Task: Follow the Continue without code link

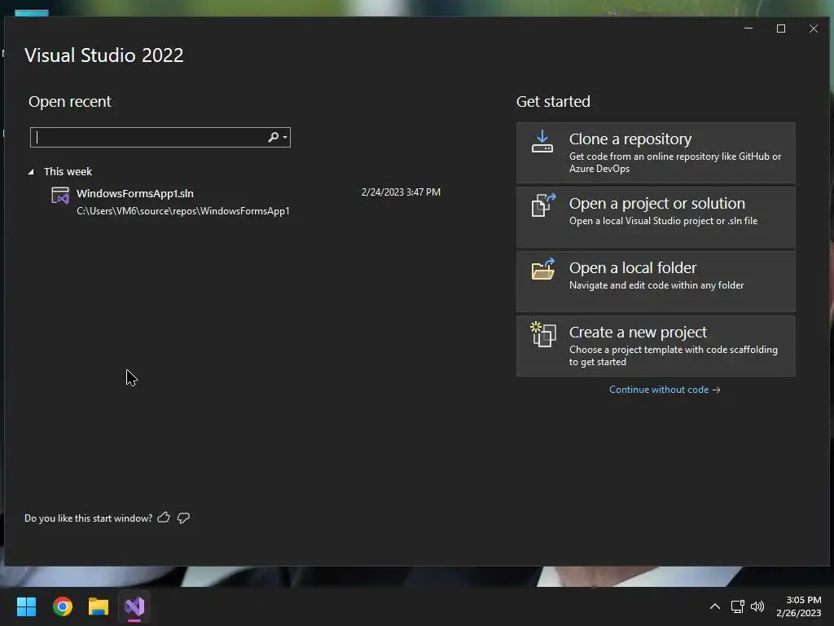Action: point(665,390)
